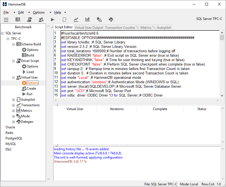
Task: Select Redis in the Benchmark tree
Action: click(x=9, y=133)
